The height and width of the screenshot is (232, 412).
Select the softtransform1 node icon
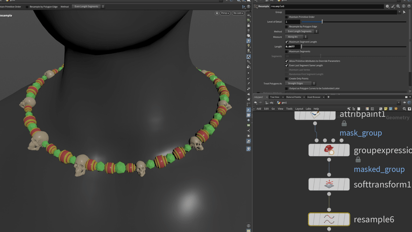329,184
